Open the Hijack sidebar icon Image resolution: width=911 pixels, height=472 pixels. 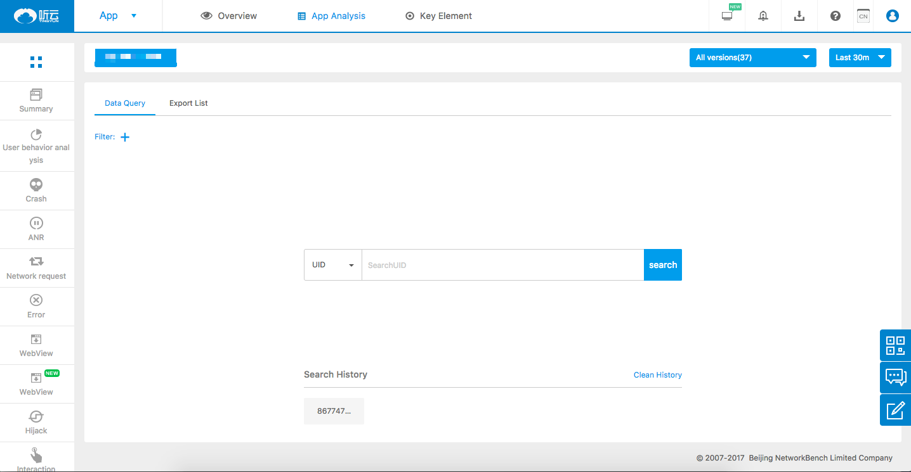[x=36, y=416]
